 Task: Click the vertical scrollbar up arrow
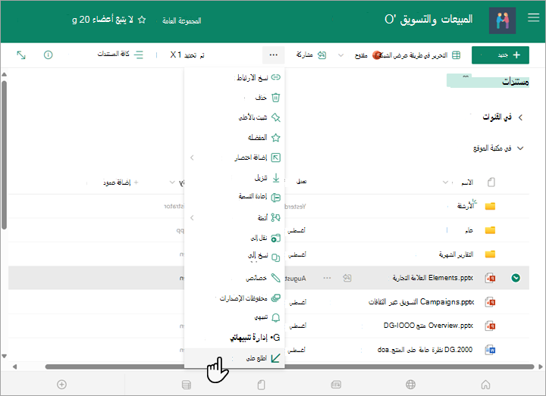tap(5, 74)
